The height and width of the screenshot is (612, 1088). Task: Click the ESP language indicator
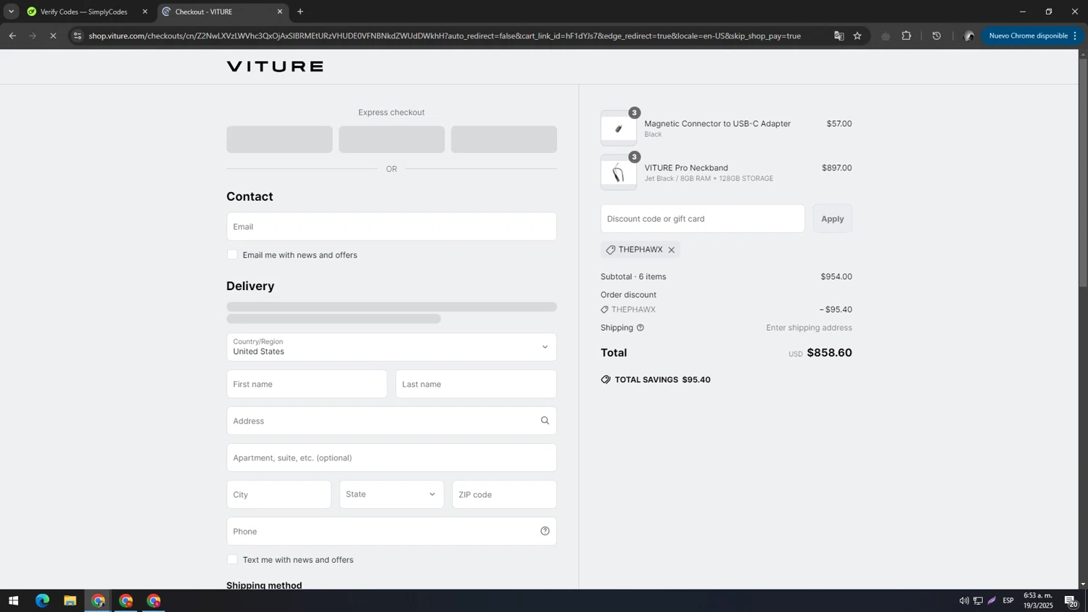click(x=1008, y=601)
